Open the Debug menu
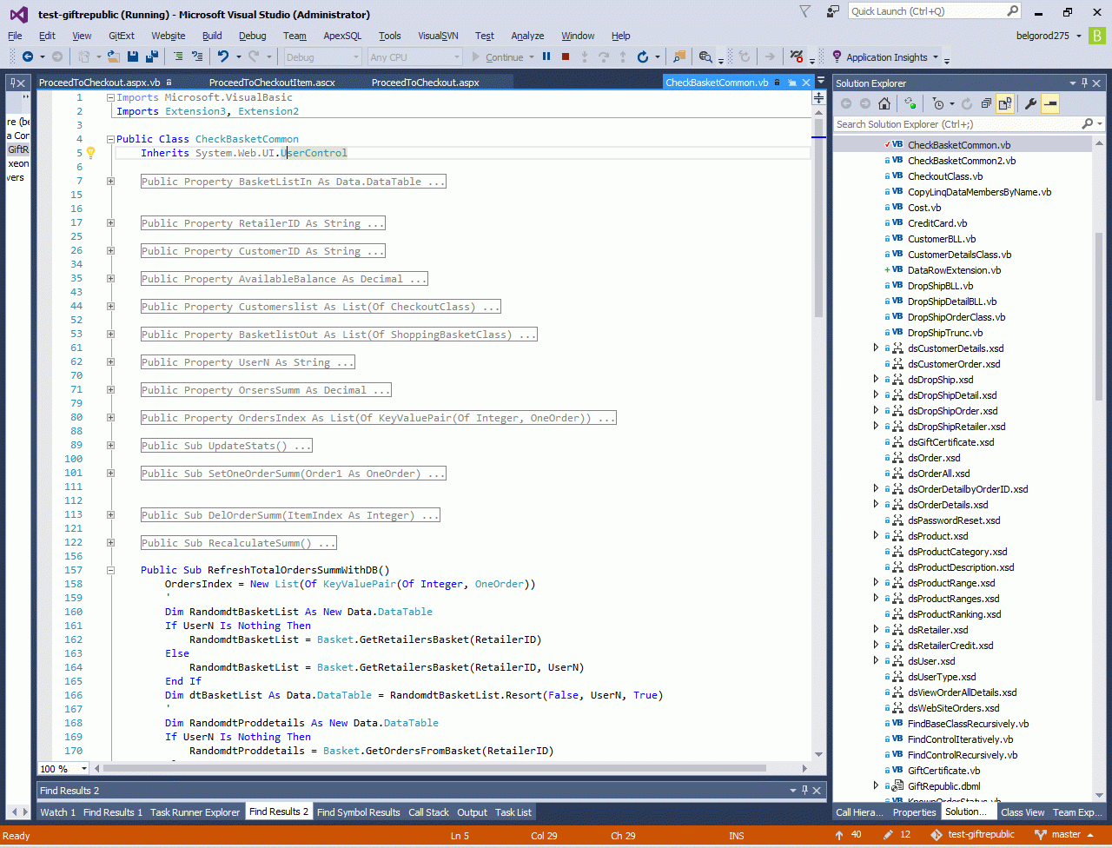 click(253, 36)
